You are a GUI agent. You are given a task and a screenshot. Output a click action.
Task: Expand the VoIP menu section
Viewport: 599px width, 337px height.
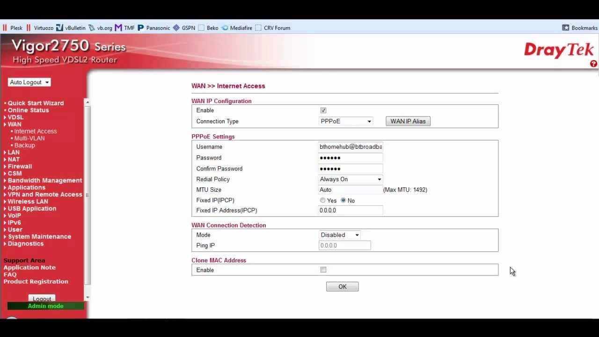(x=14, y=216)
